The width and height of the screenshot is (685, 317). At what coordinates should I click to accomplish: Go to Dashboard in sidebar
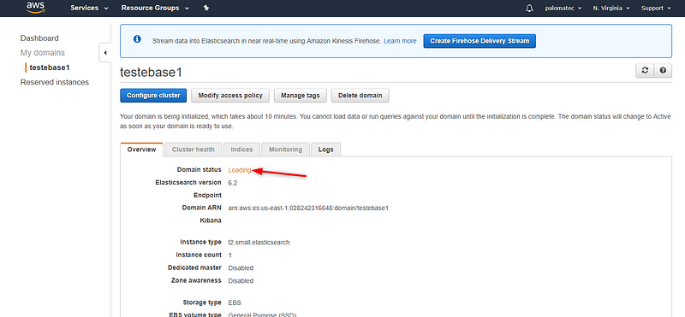(x=39, y=38)
